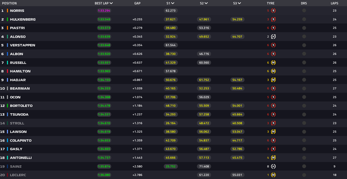Click Norris's purple best lap time
This screenshot has height=179, width=347.
pos(104,11)
